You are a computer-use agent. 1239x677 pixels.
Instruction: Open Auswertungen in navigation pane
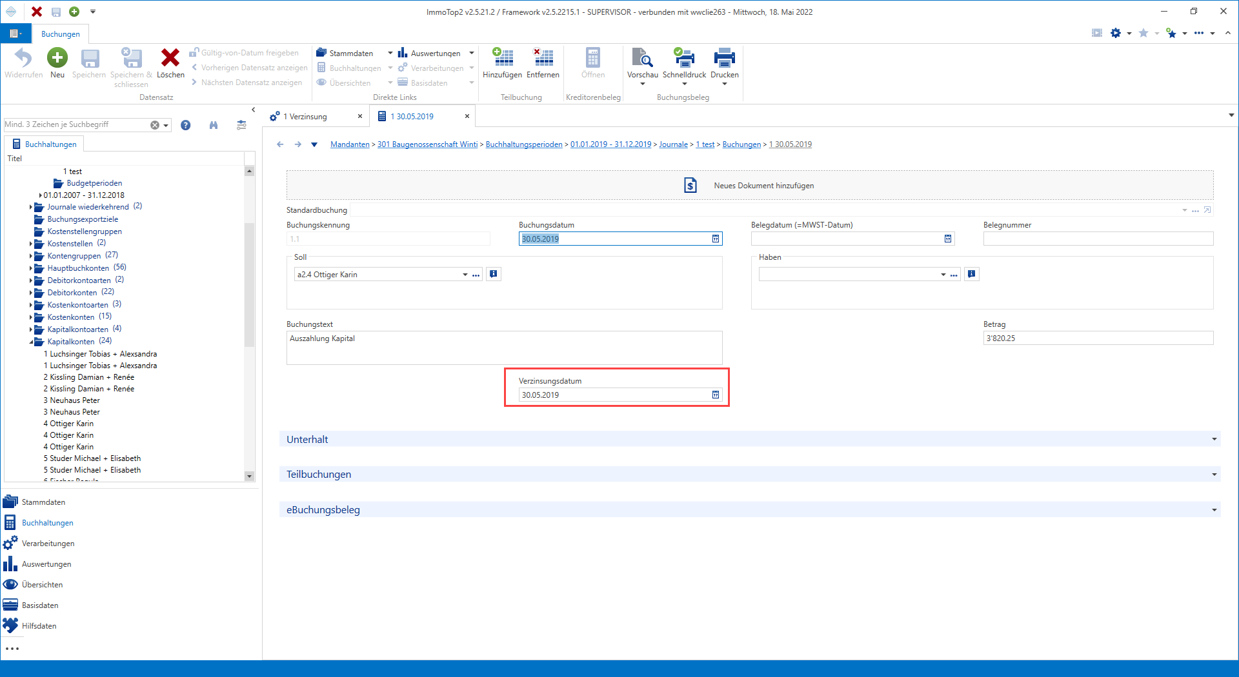click(x=46, y=564)
